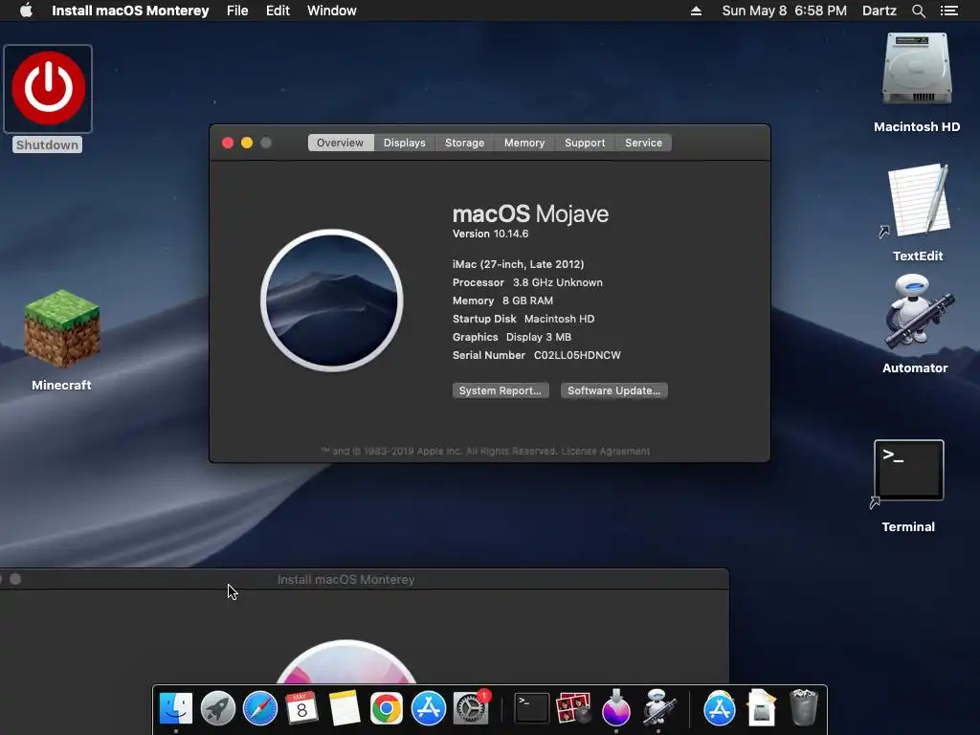The height and width of the screenshot is (735, 980).
Task: Minimize the About This Mac window
Action: point(247,143)
